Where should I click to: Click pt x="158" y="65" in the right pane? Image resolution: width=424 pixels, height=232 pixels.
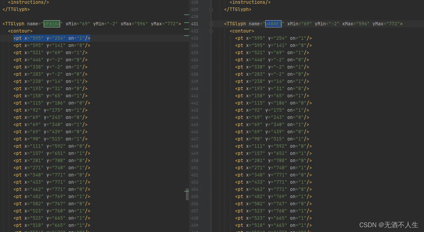(272, 96)
